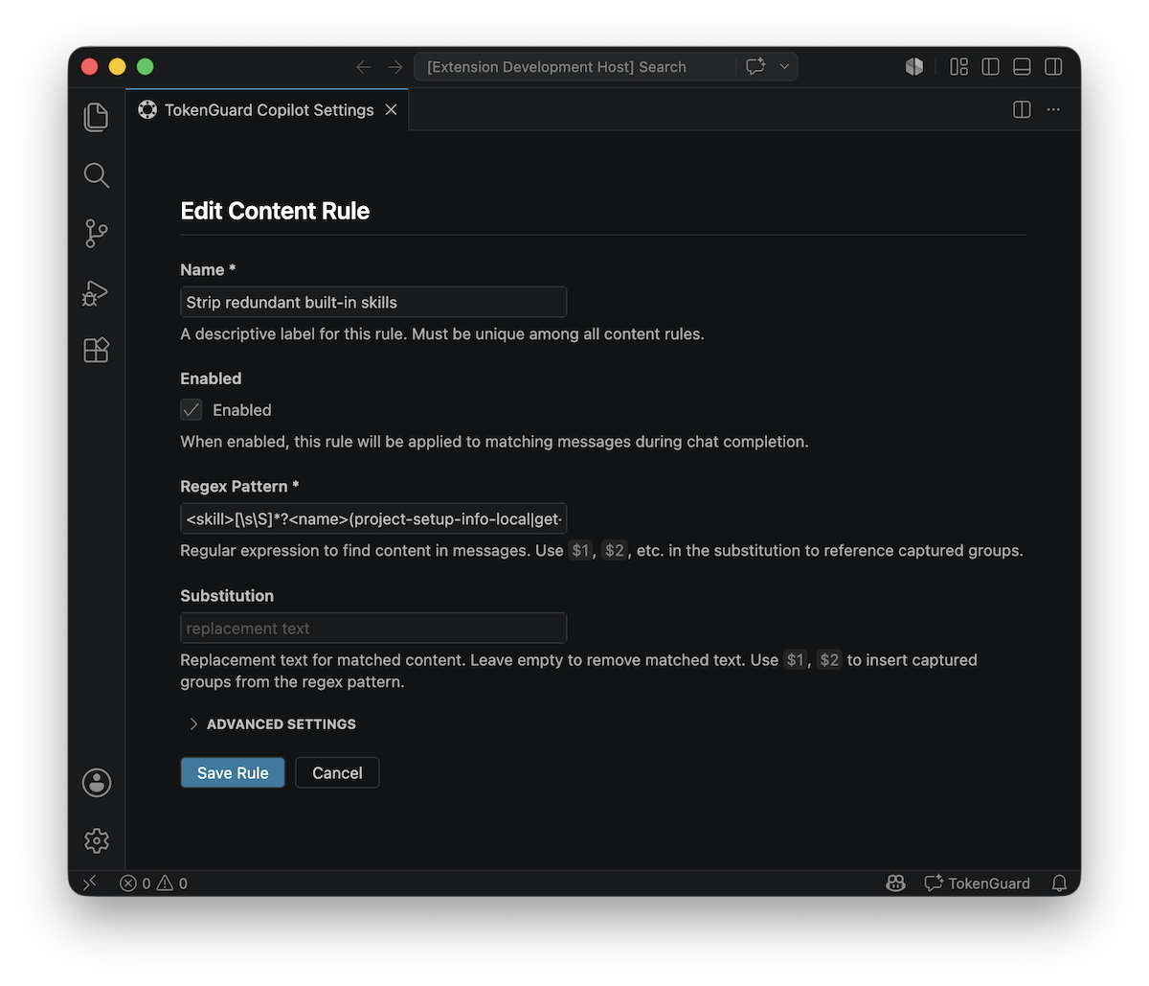
Task: Open the Extensions view
Action: coord(97,350)
